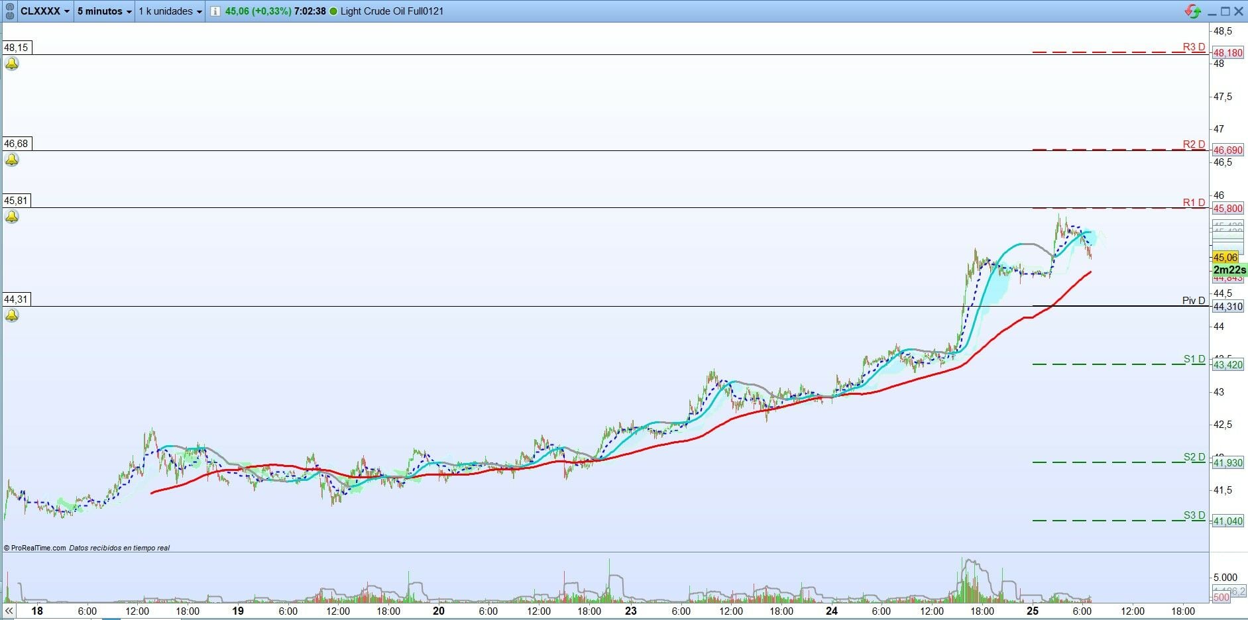The height and width of the screenshot is (620, 1248).
Task: Open the 5 minutos timeframe dropdown
Action: (x=104, y=11)
